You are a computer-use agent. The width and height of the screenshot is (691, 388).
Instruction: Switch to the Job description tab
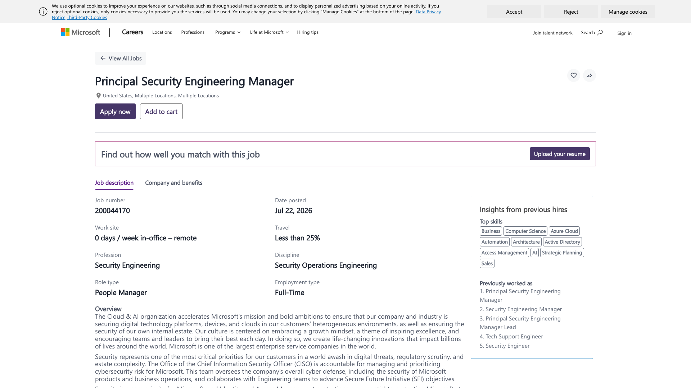pyautogui.click(x=114, y=183)
